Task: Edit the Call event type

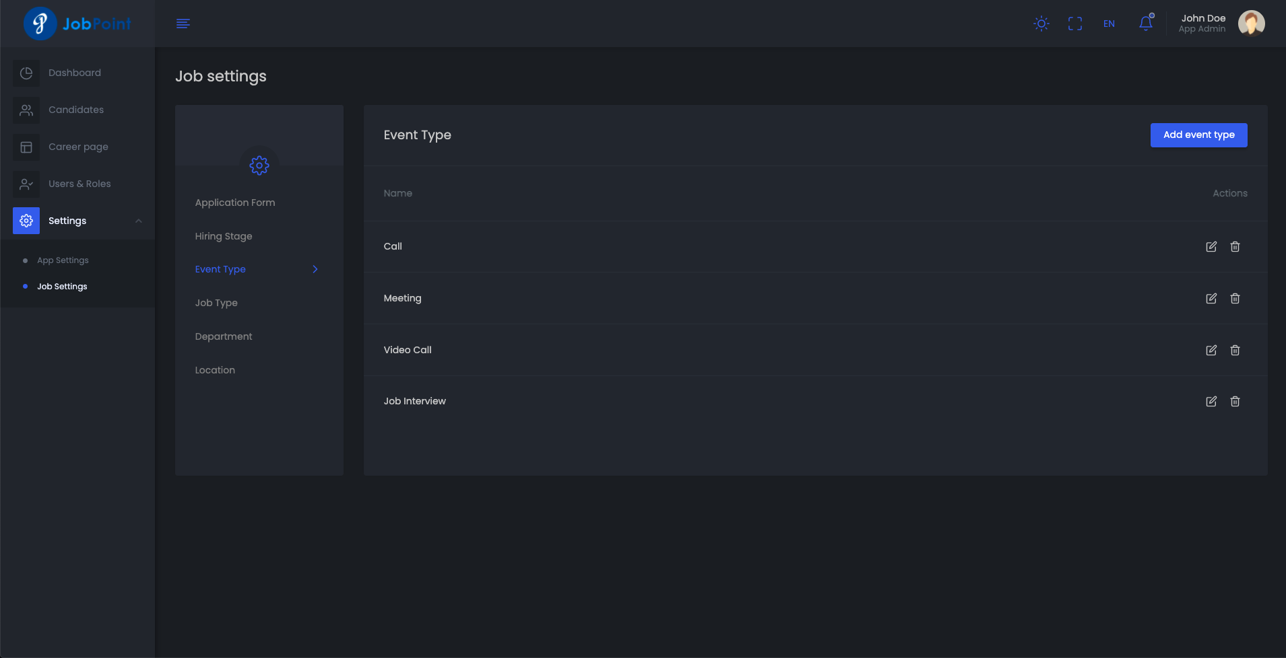Action: coord(1211,247)
